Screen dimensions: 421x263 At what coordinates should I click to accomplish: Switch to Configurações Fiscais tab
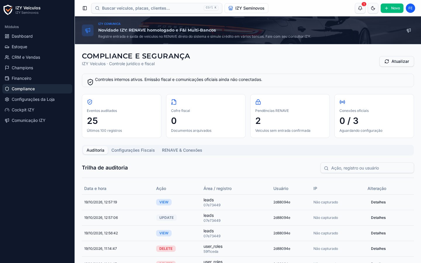133,150
